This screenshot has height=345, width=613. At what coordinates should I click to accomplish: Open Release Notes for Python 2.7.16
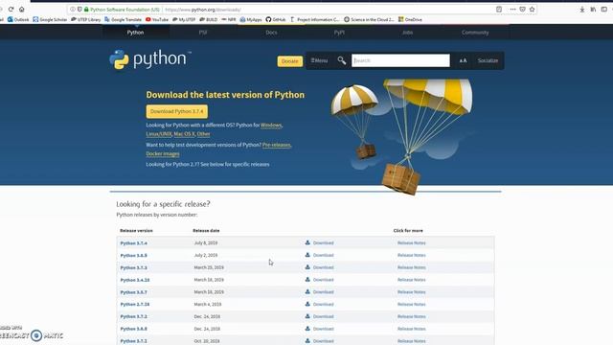411,304
